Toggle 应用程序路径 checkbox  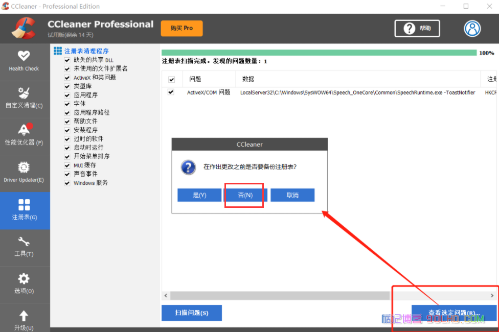coord(67,112)
